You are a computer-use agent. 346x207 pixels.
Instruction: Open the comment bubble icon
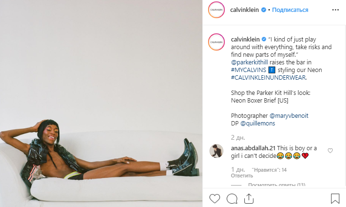pos(232,198)
